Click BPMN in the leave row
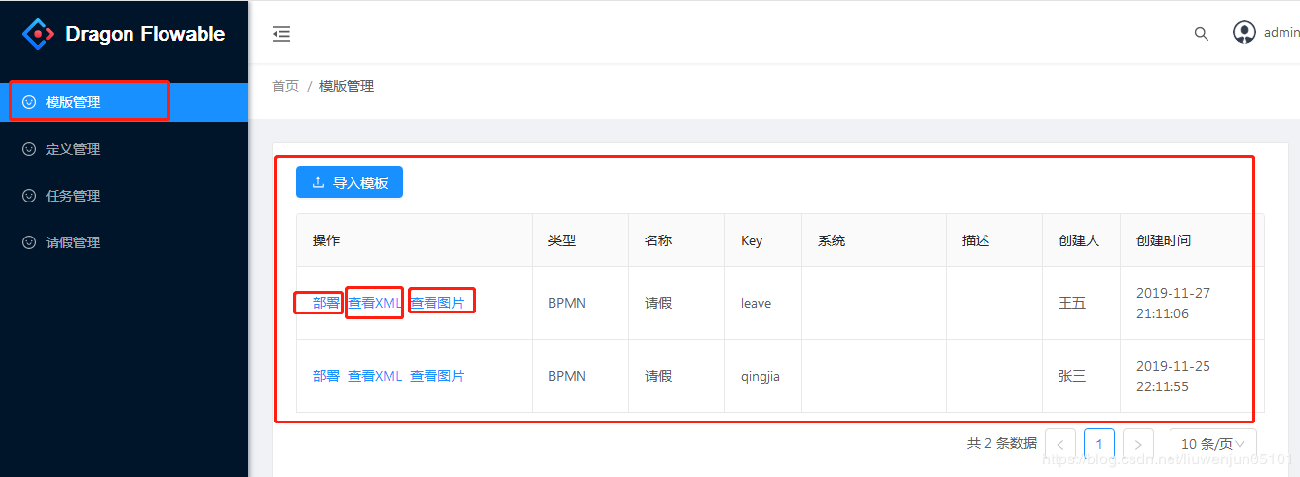The image size is (1300, 477). (567, 303)
